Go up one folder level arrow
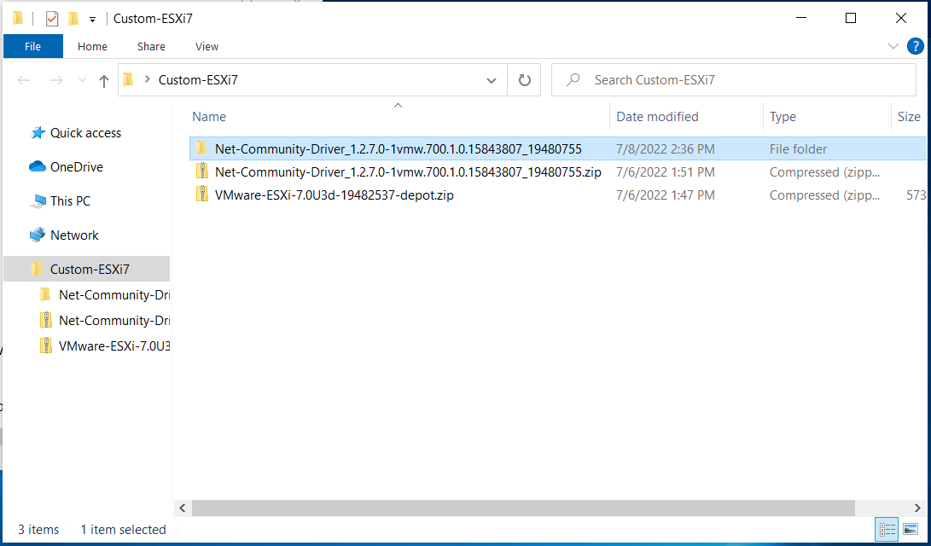The image size is (931, 546). [x=104, y=80]
